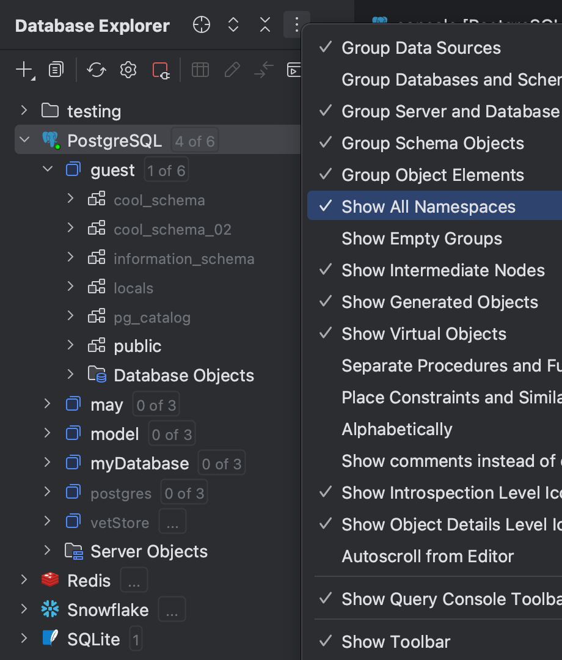Viewport: 562px width, 660px height.
Task: Collapse the guest database node
Action: click(48, 170)
